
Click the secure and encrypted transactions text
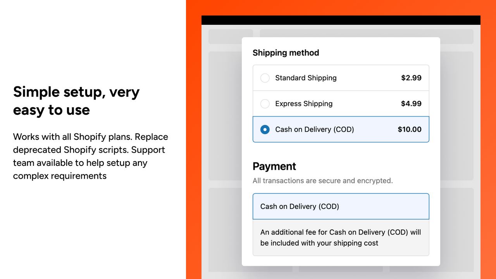[x=323, y=181]
